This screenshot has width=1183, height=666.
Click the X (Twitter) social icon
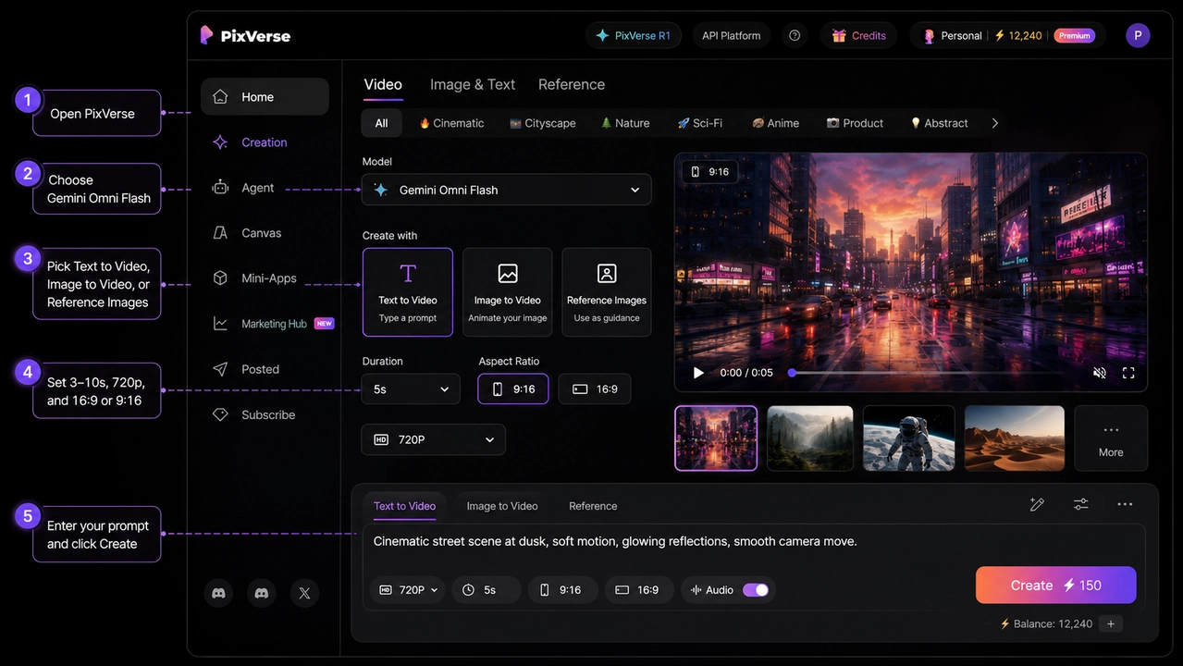(304, 593)
